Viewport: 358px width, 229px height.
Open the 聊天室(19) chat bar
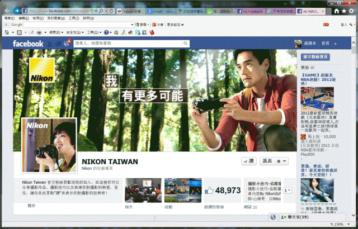(313, 217)
